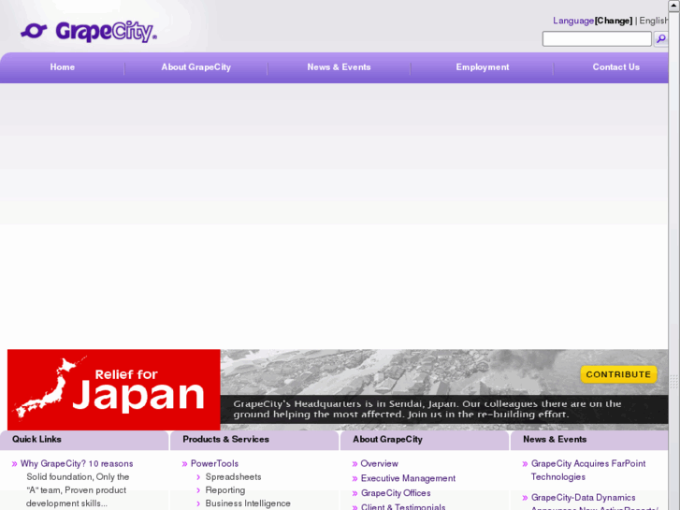Click the yellow CONTRIBUTE button
This screenshot has width=680, height=510.
coord(618,374)
